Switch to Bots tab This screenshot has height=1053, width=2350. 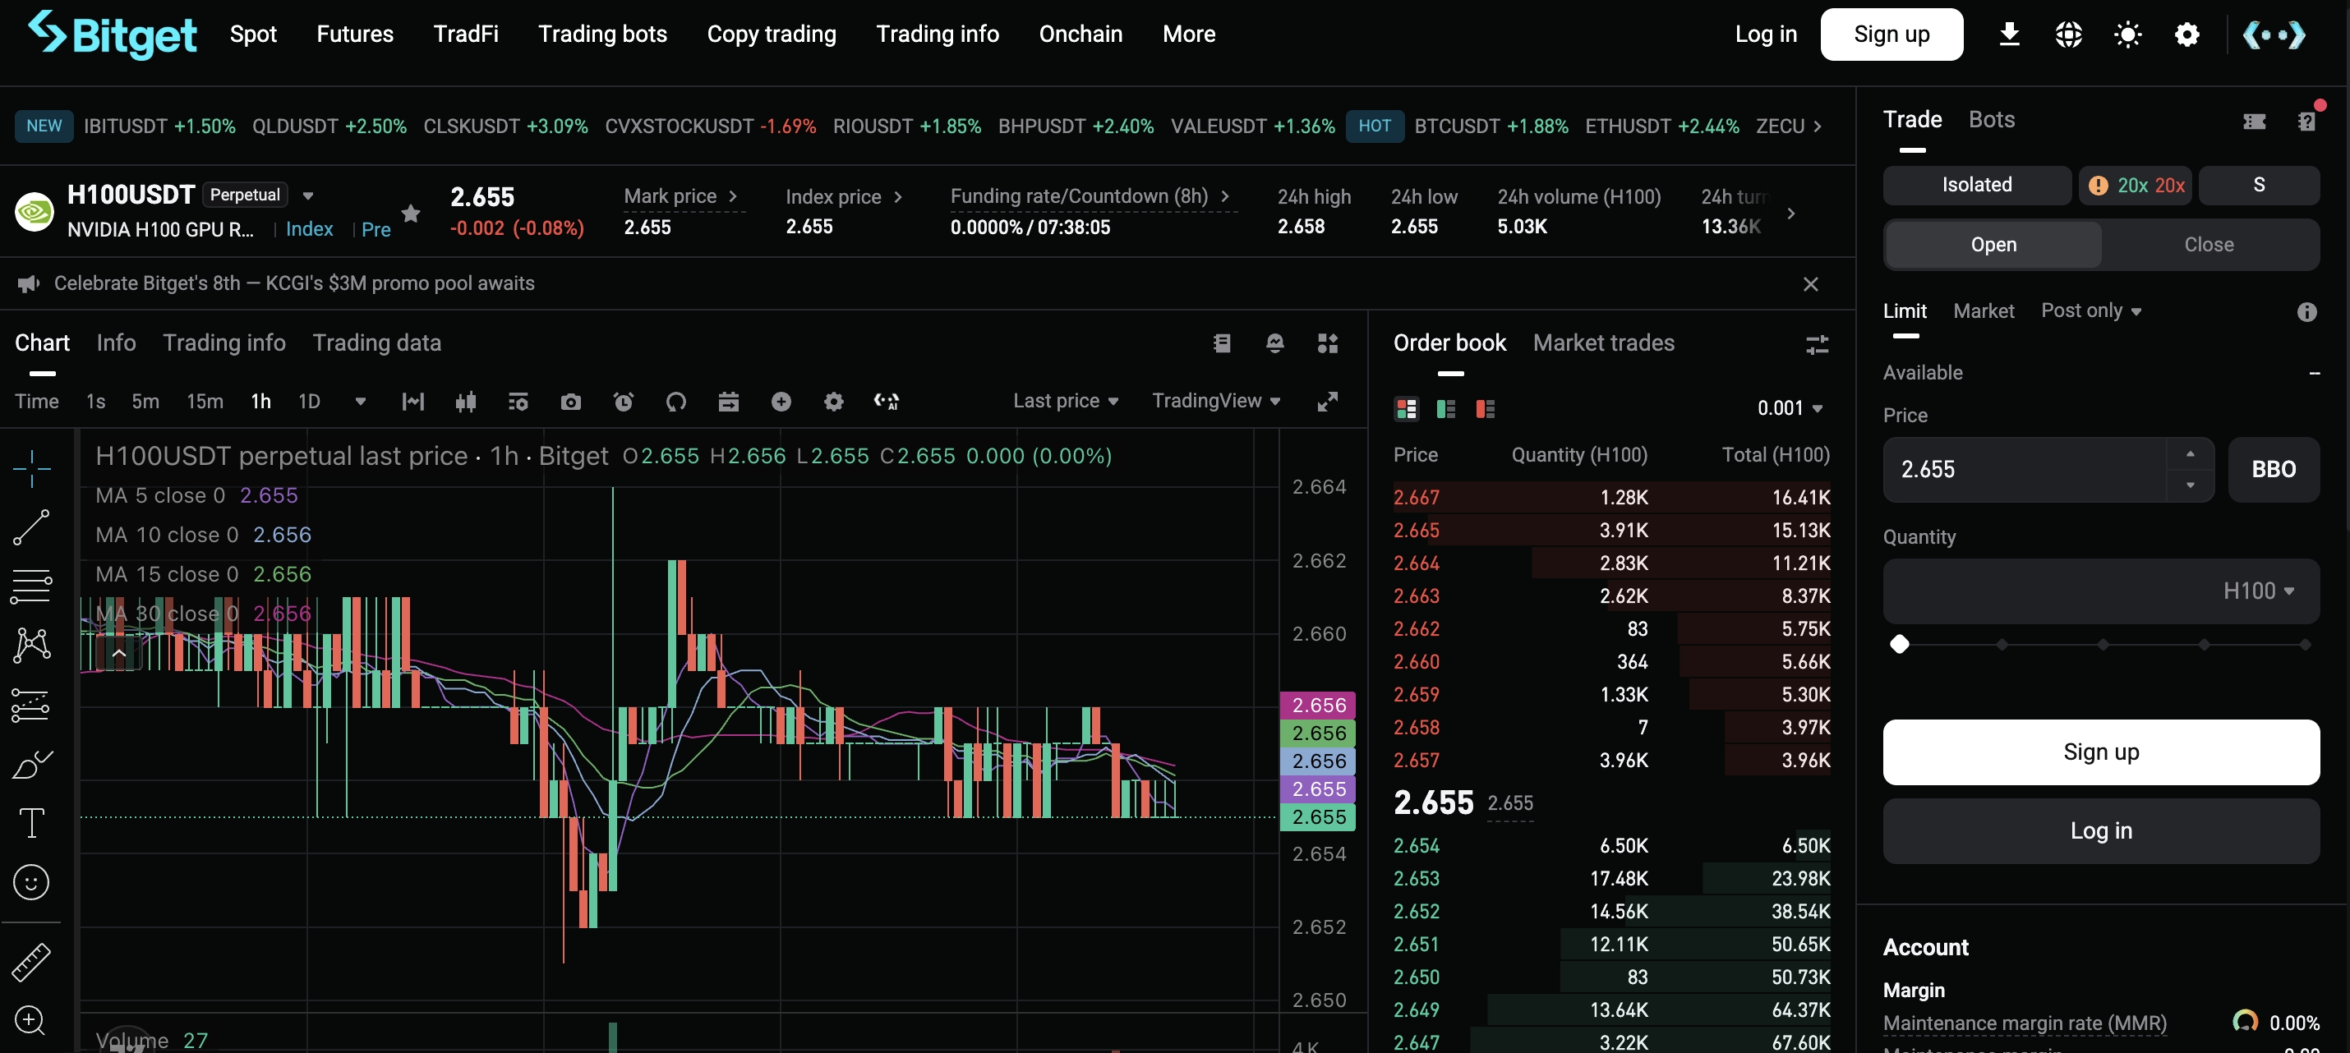coord(1991,119)
